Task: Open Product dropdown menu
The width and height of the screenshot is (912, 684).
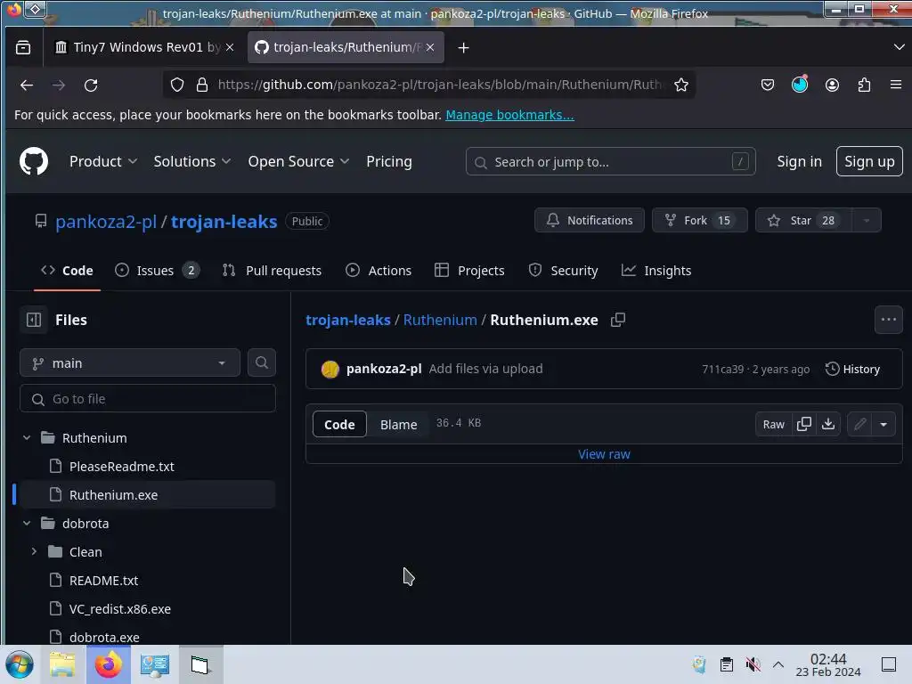Action: [103, 161]
